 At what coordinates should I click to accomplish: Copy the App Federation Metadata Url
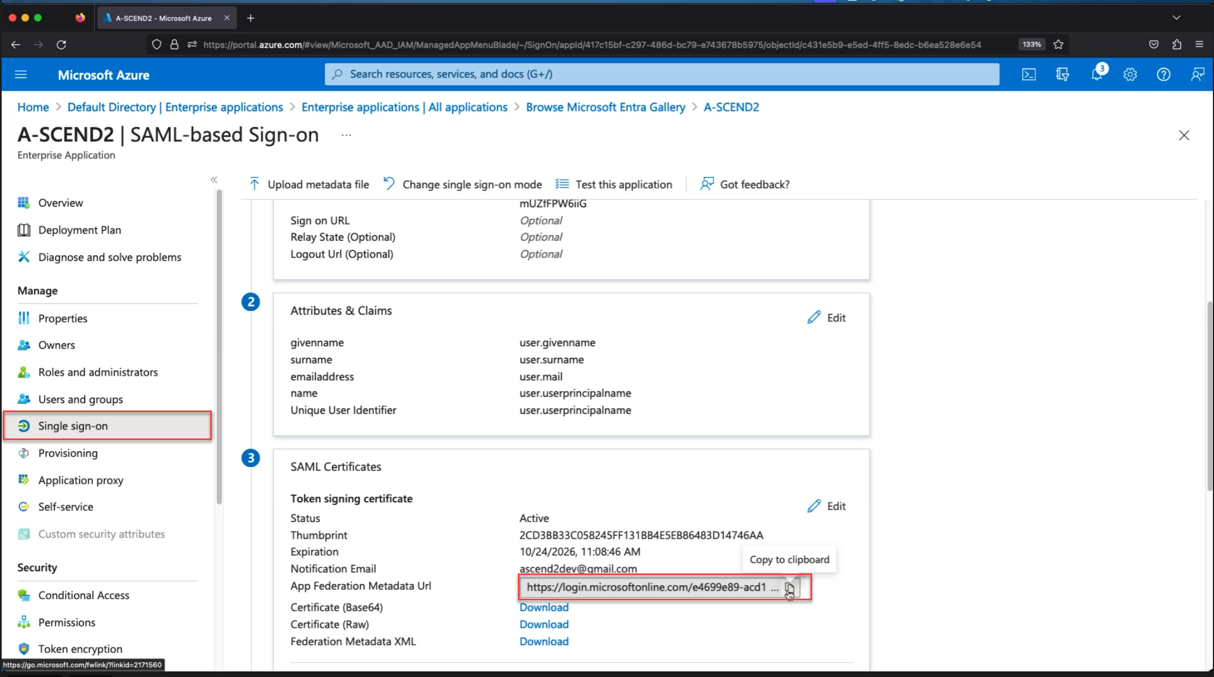(x=790, y=589)
